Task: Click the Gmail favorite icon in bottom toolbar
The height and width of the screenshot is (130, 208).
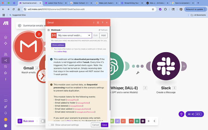Action: coord(131,121)
